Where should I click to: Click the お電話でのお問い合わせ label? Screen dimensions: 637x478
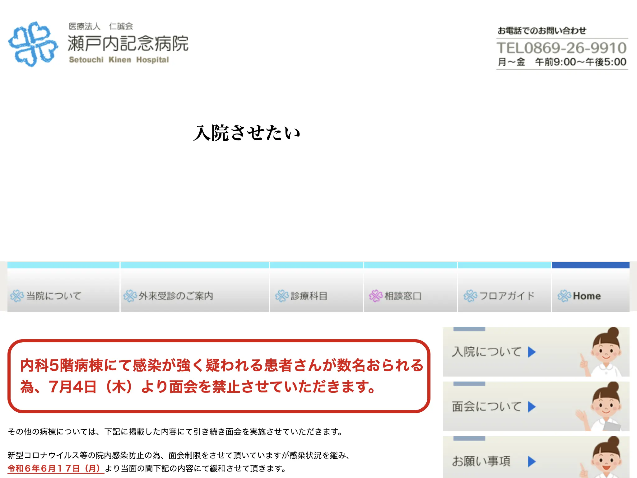[542, 30]
